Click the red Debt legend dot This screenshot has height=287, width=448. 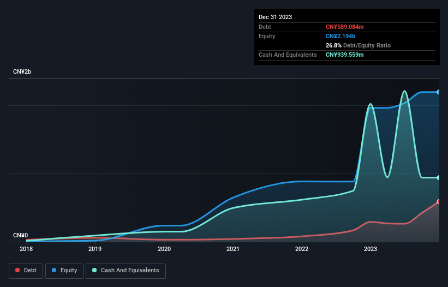pyautogui.click(x=17, y=270)
